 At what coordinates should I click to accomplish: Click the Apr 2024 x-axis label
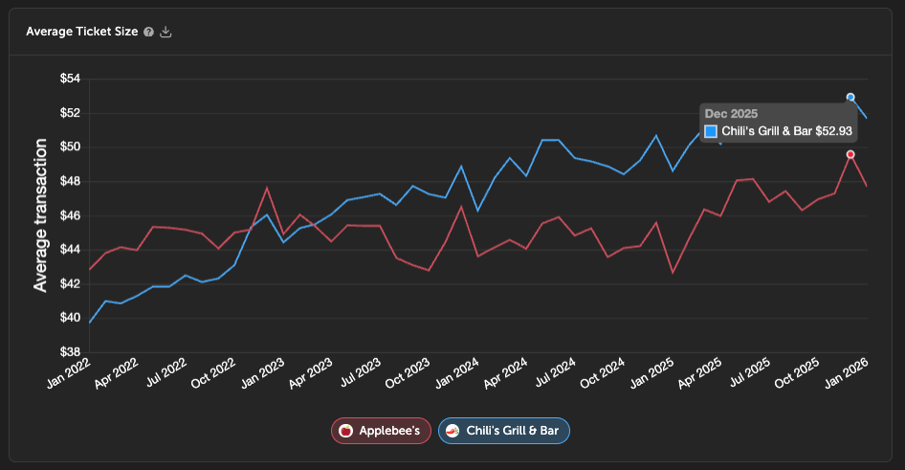[506, 373]
